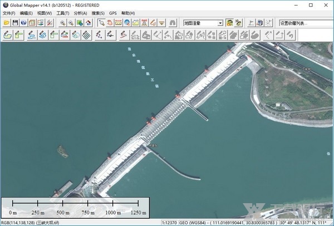Click the Save workspace floppy disk icon

coord(15,23)
